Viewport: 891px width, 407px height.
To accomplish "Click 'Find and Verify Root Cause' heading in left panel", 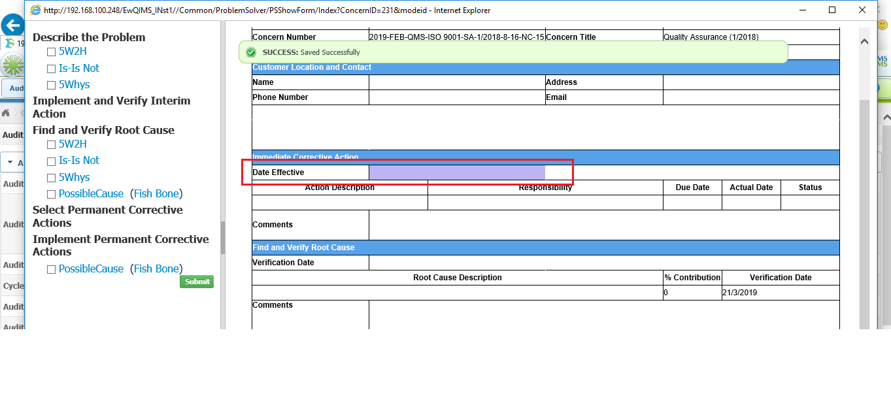I will [103, 130].
